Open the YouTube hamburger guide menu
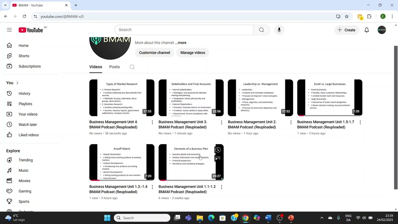Image resolution: width=398 pixels, height=224 pixels. click(9, 30)
